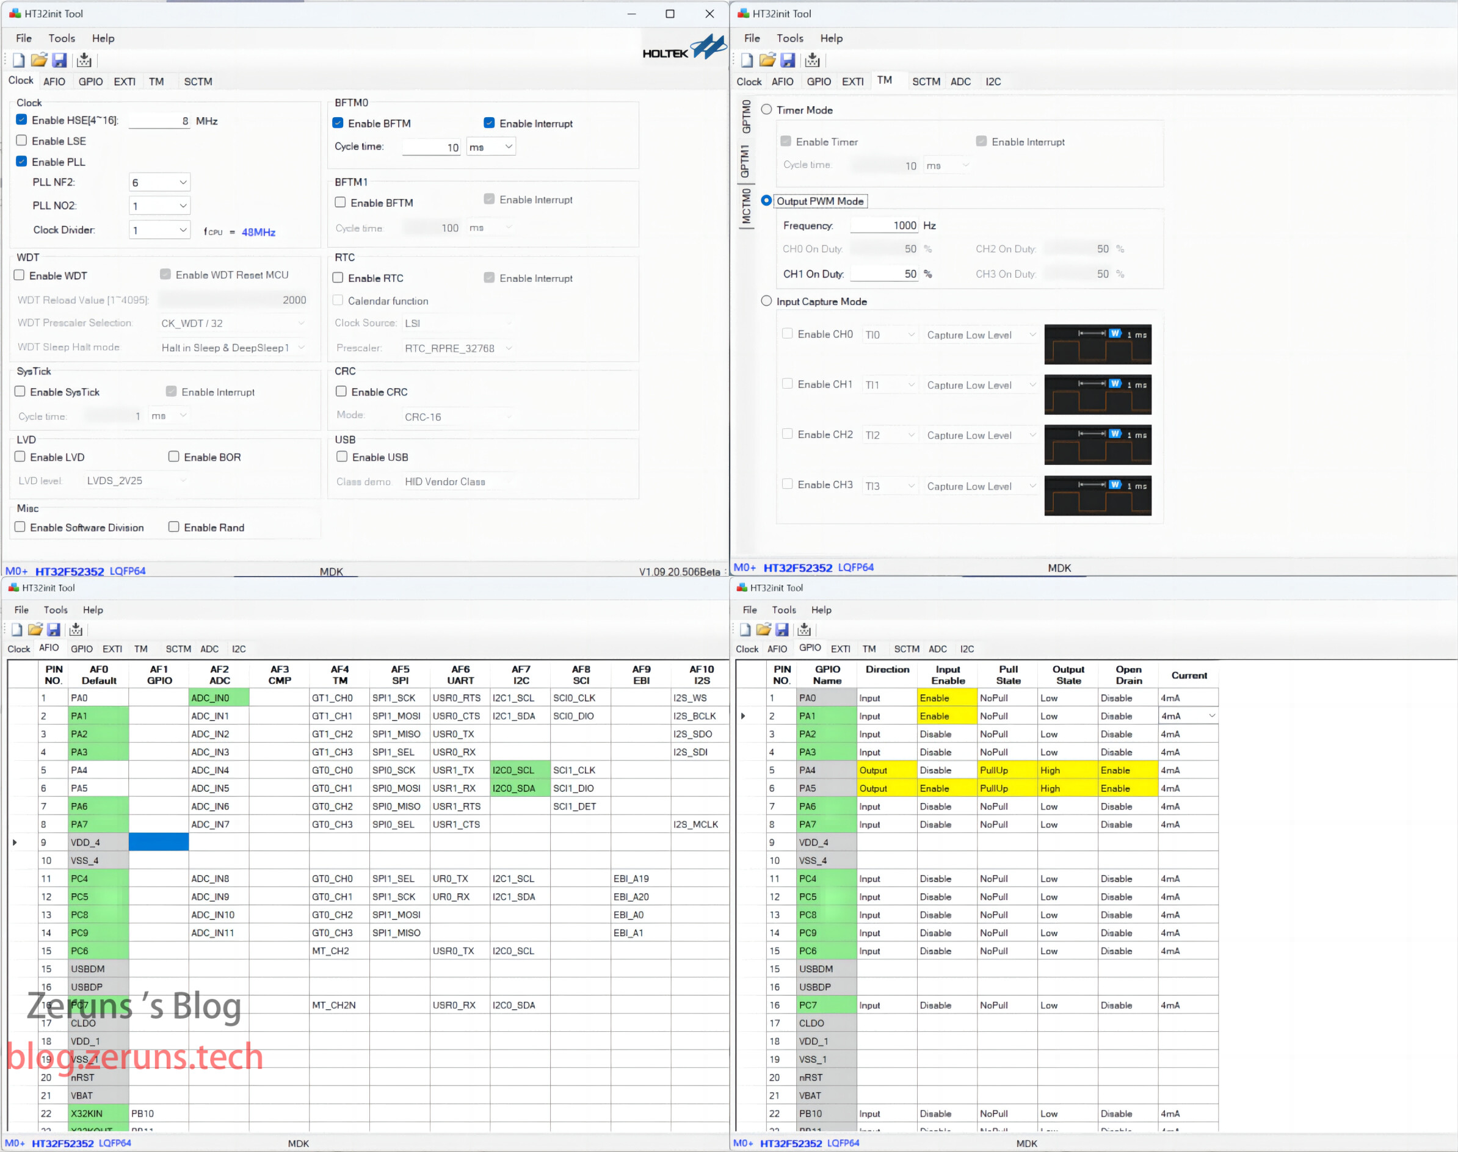The height and width of the screenshot is (1152, 1458).
Task: Click HT32F52352 link in top-left status bar
Action: (70, 571)
